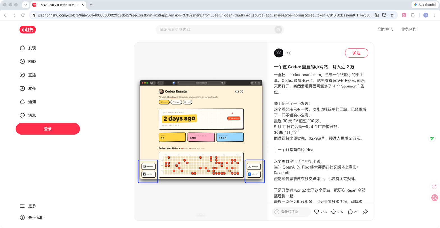This screenshot has width=440, height=228.
Task: Click the line 一个非常简单的 idea
Action: point(294,150)
